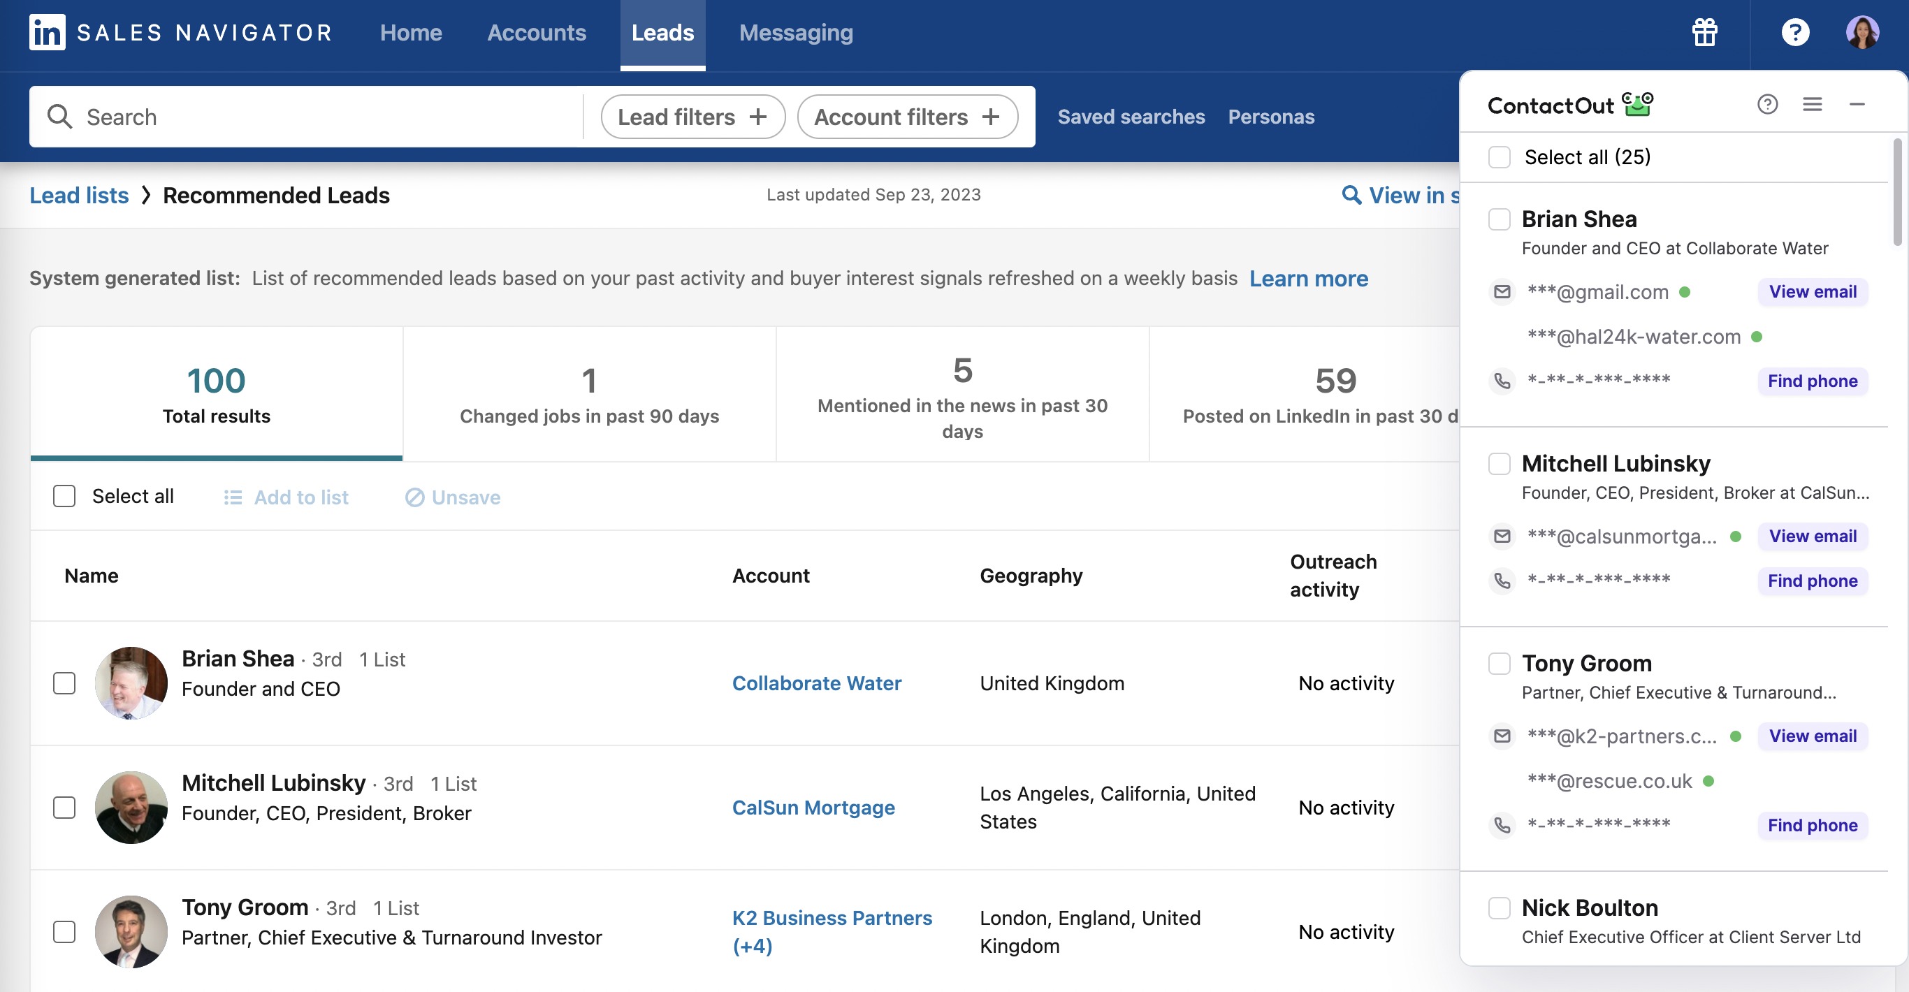
Task: Click View email for Brian Shea
Action: [x=1812, y=292]
